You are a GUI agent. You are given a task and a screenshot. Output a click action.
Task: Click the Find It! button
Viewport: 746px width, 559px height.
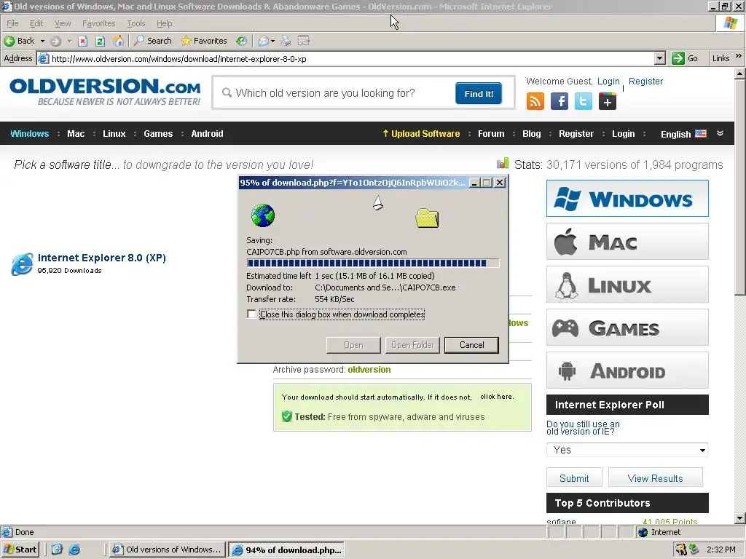coord(479,93)
